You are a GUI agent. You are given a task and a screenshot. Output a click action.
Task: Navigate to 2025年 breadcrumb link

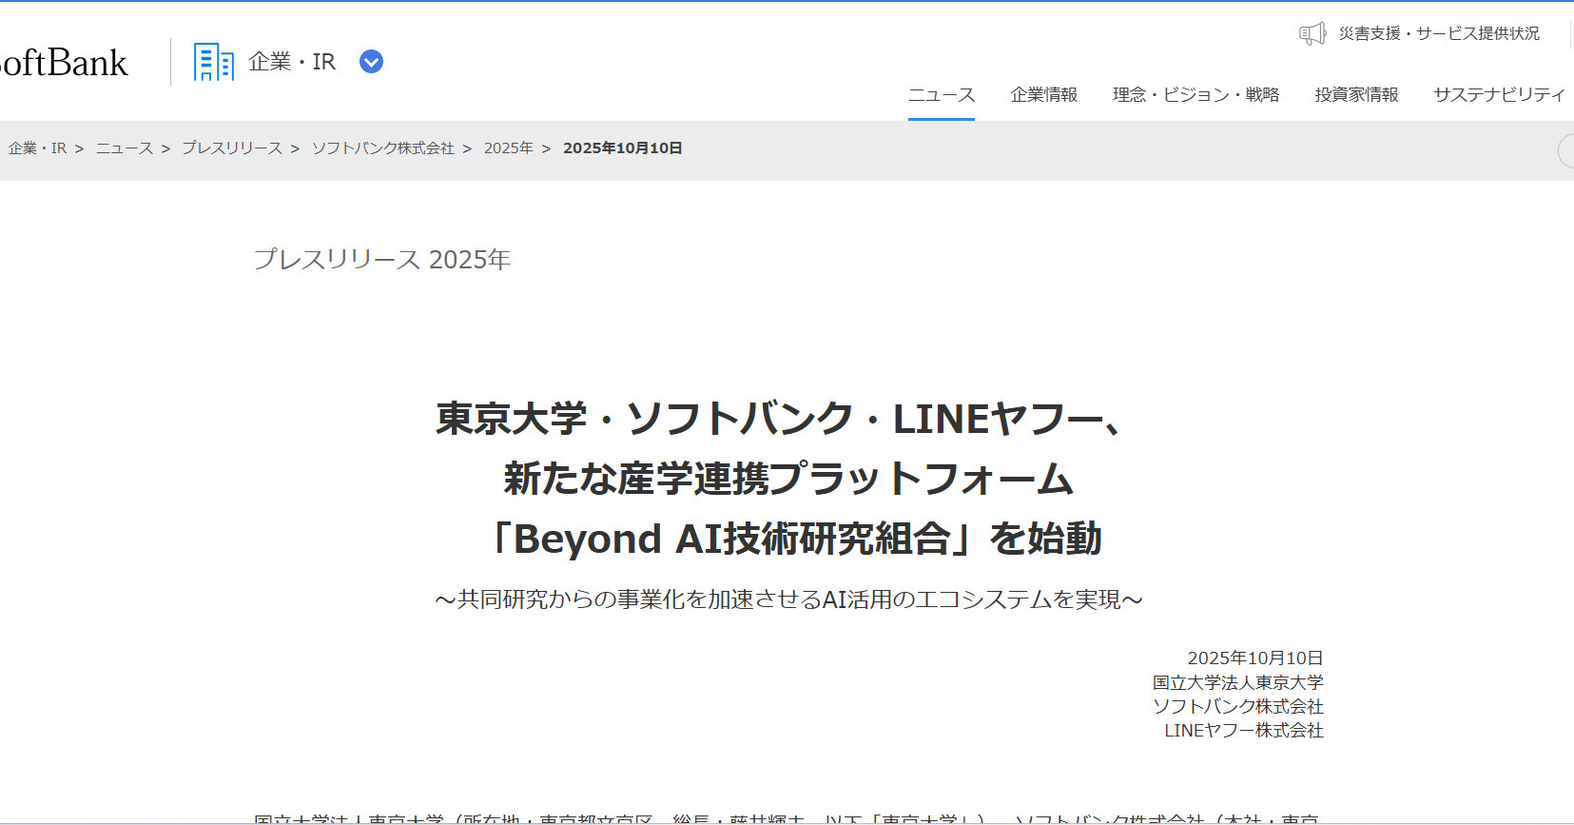[508, 148]
